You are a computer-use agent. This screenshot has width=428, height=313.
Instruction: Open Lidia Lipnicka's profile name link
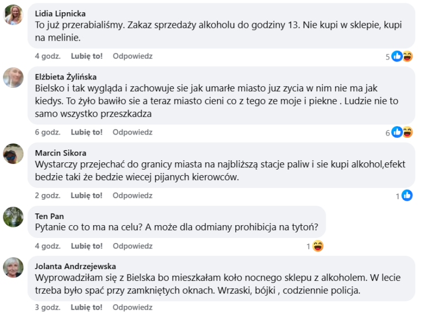pyautogui.click(x=60, y=13)
